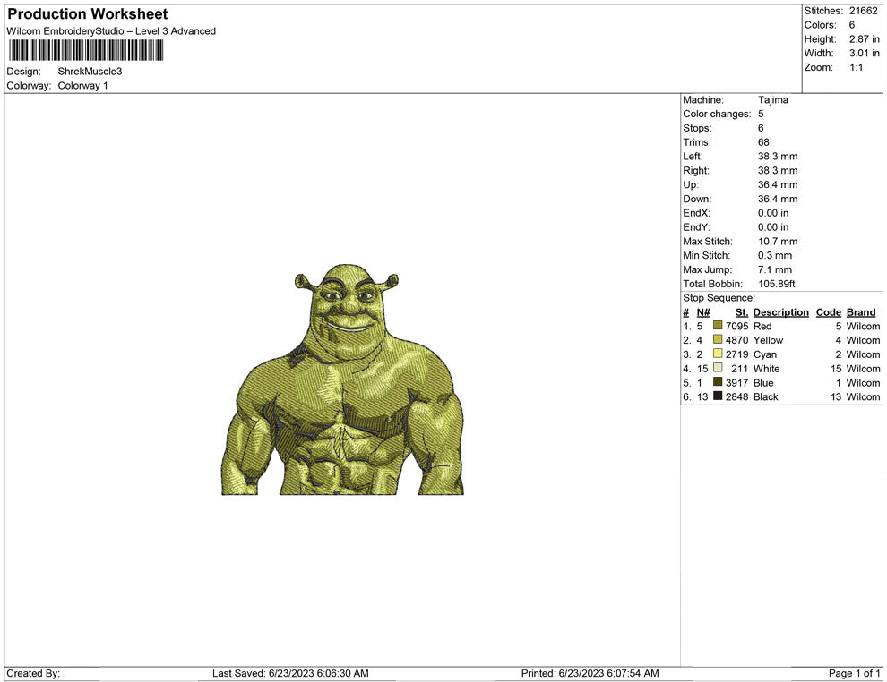Click the N# column header

pyautogui.click(x=703, y=311)
